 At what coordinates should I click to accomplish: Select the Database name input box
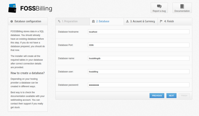tap(138, 58)
